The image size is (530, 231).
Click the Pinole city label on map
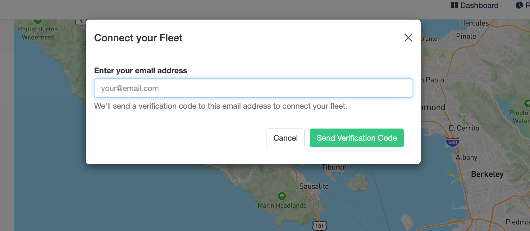click(x=466, y=36)
